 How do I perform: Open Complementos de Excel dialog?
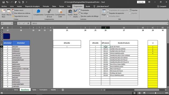(x=49, y=13)
